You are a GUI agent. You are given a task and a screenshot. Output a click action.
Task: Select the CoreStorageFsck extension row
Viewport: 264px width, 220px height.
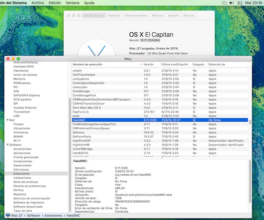click(160, 95)
